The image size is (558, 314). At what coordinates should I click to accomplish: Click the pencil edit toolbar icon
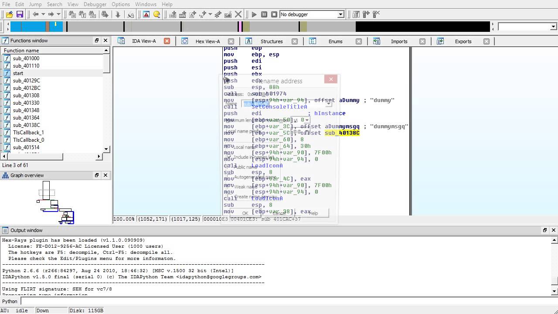coord(228,14)
